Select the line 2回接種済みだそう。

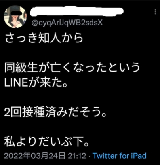pyautogui.click(x=55, y=113)
